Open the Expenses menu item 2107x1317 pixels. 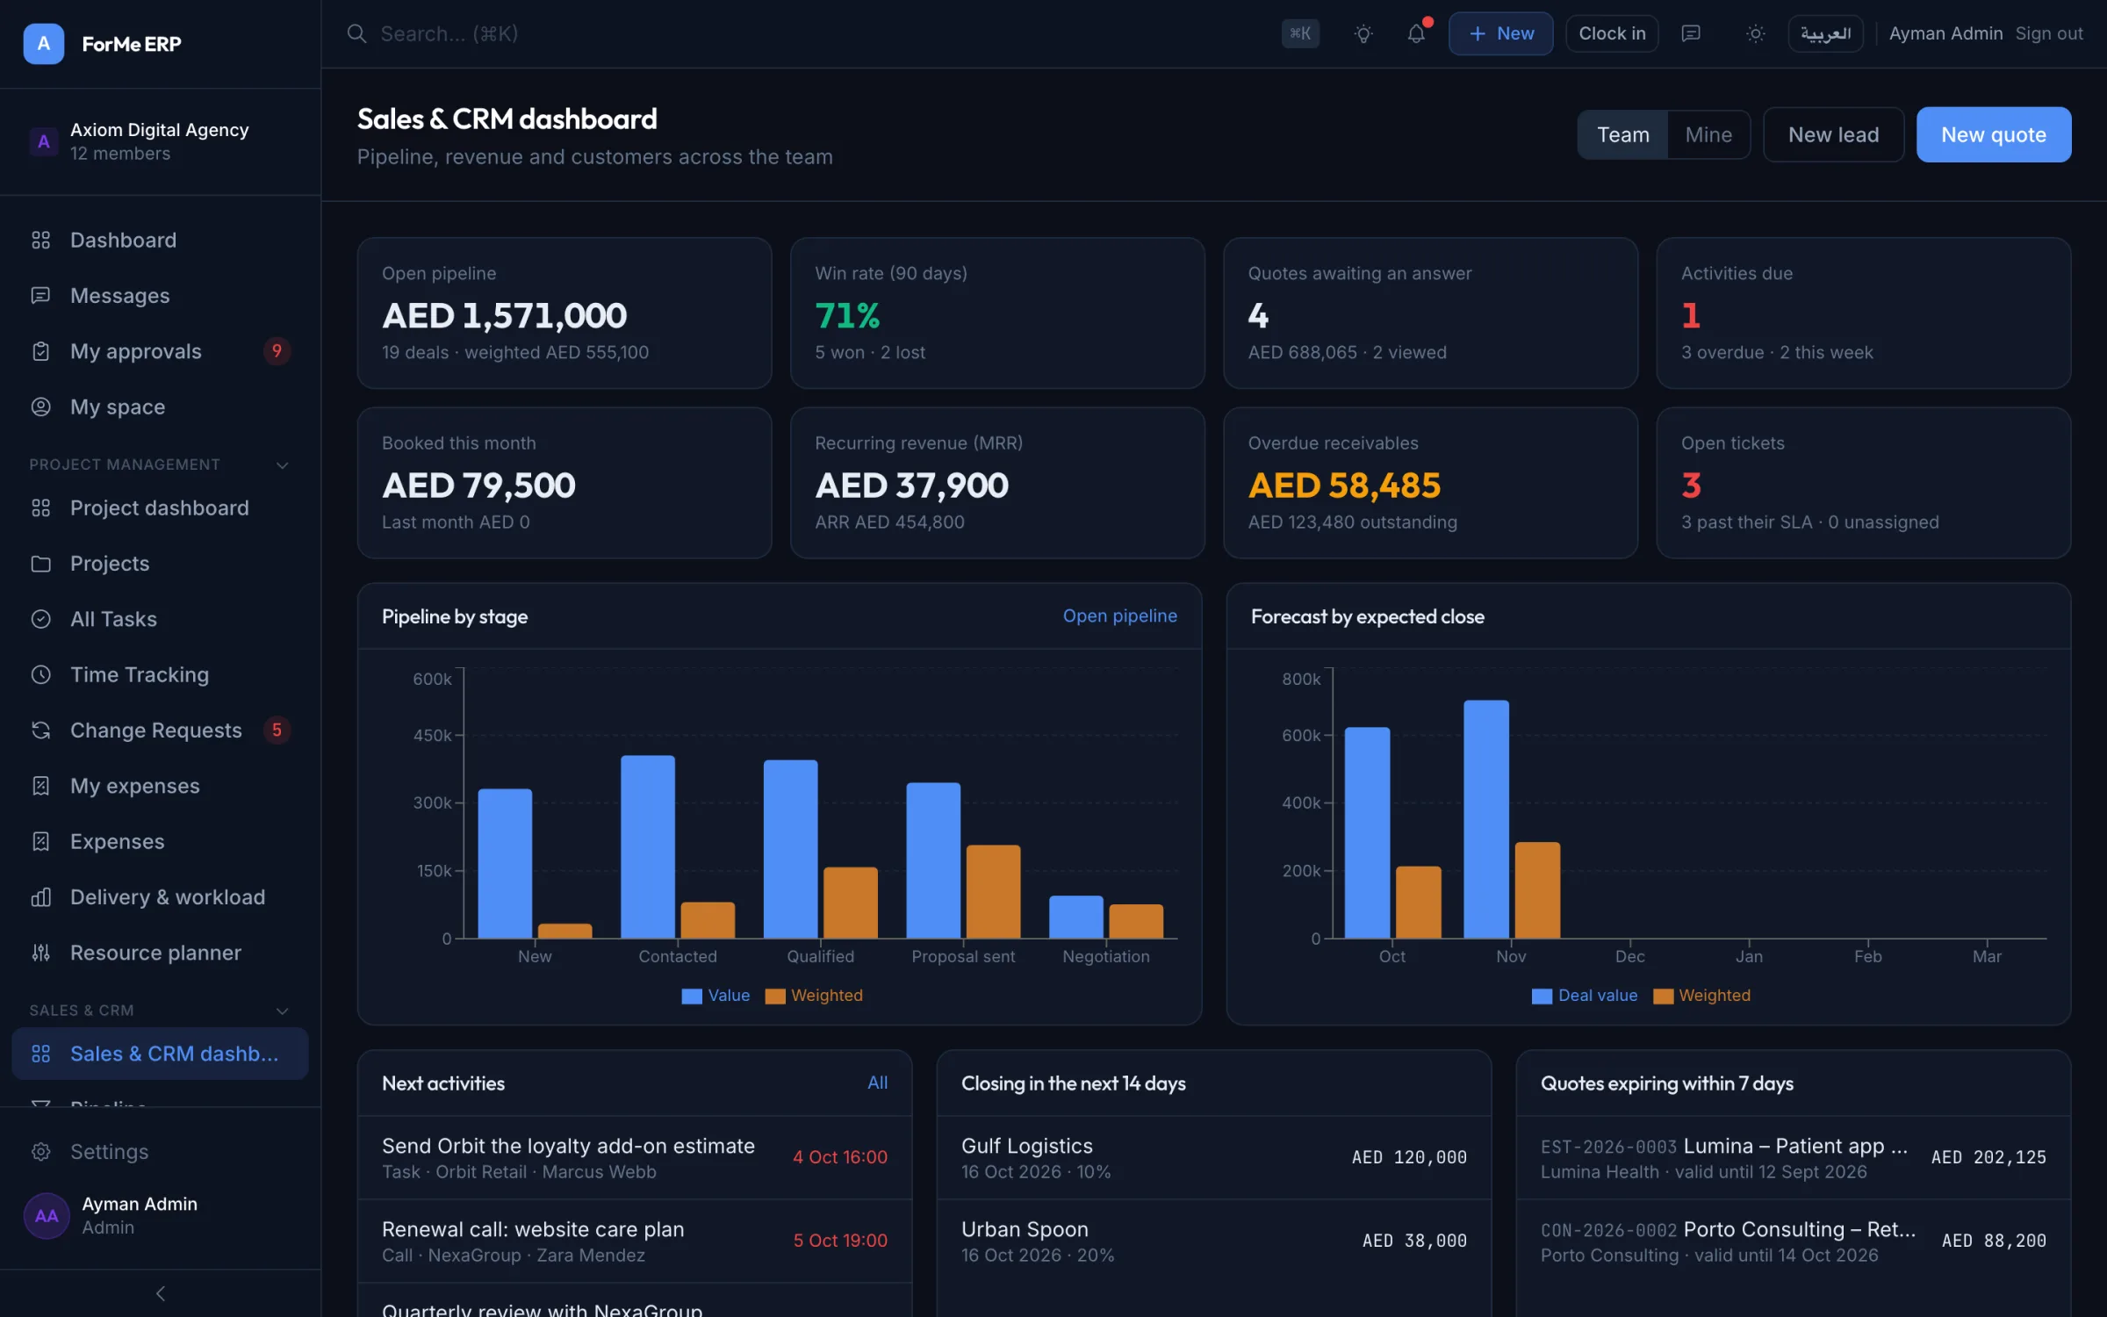click(160, 841)
